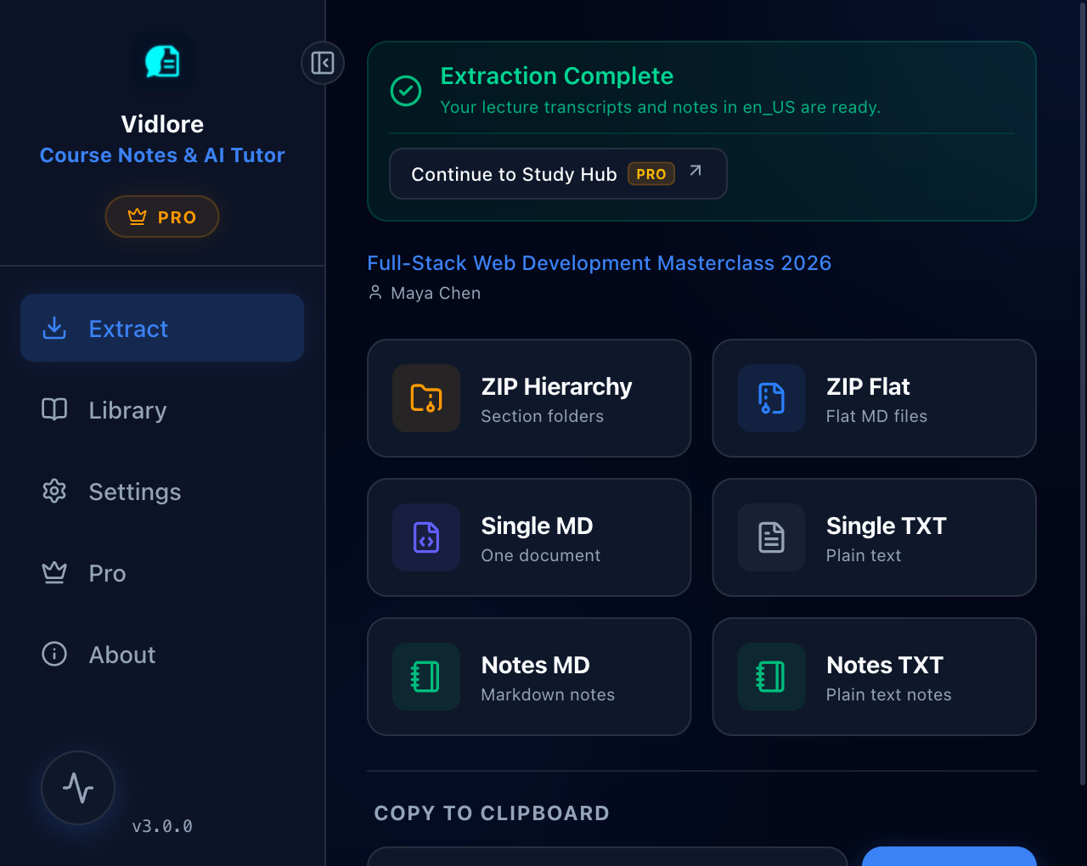
Task: Click the Pro crown icon in the sidebar
Action: tap(54, 572)
